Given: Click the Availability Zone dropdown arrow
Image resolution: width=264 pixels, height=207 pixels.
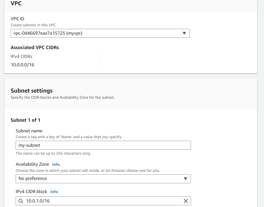Looking at the screenshot, I should [185, 179].
